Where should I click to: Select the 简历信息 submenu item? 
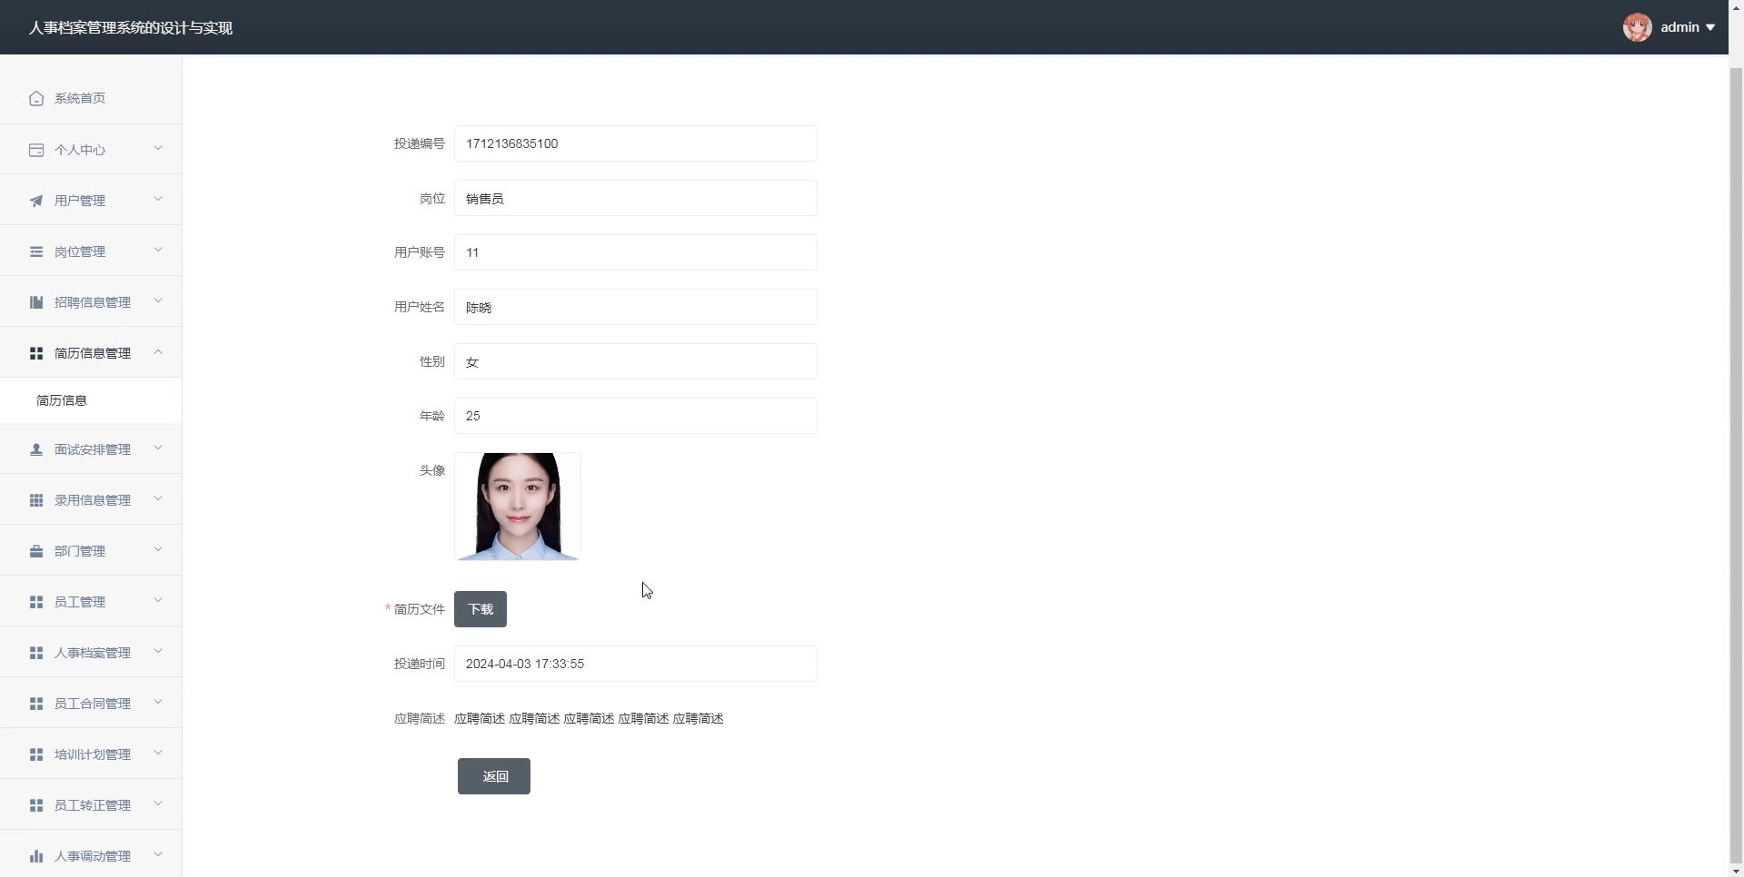[91, 400]
